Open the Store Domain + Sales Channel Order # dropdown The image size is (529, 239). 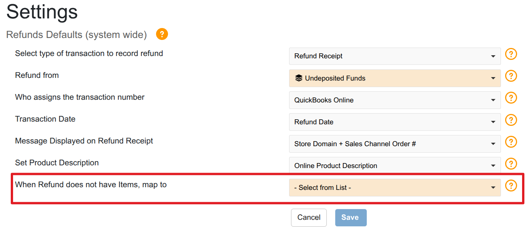click(x=394, y=144)
